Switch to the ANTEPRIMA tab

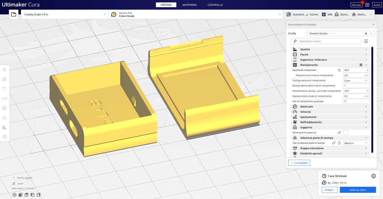pyautogui.click(x=190, y=5)
